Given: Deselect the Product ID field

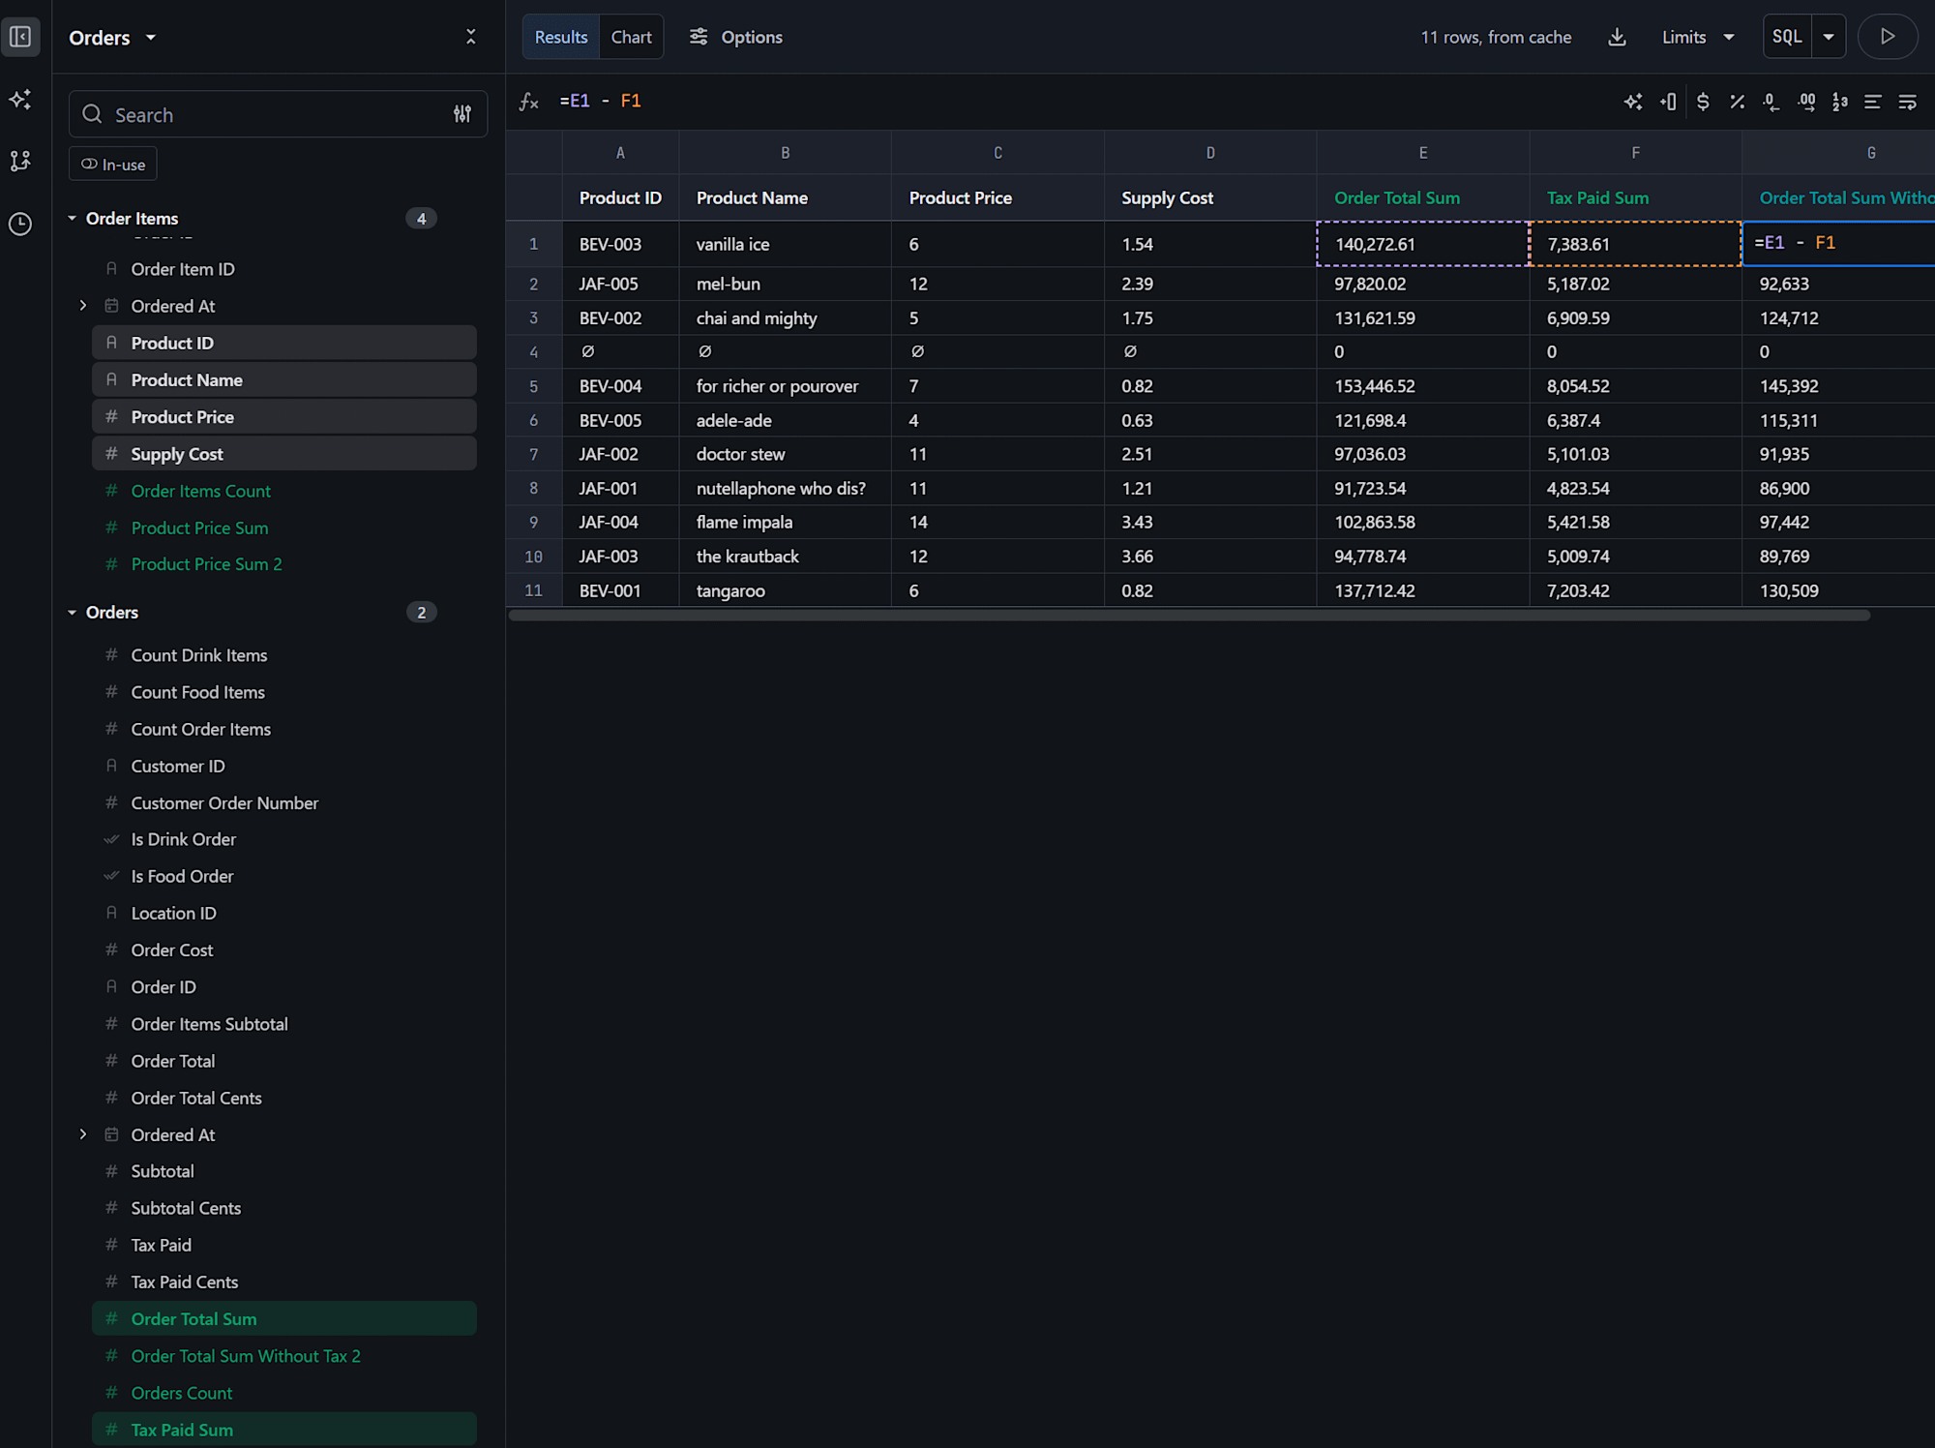Looking at the screenshot, I should (284, 343).
